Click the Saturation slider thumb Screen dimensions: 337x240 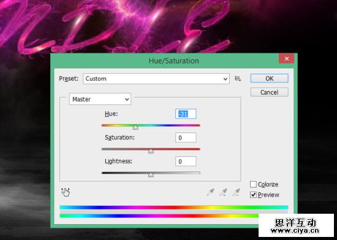point(151,151)
